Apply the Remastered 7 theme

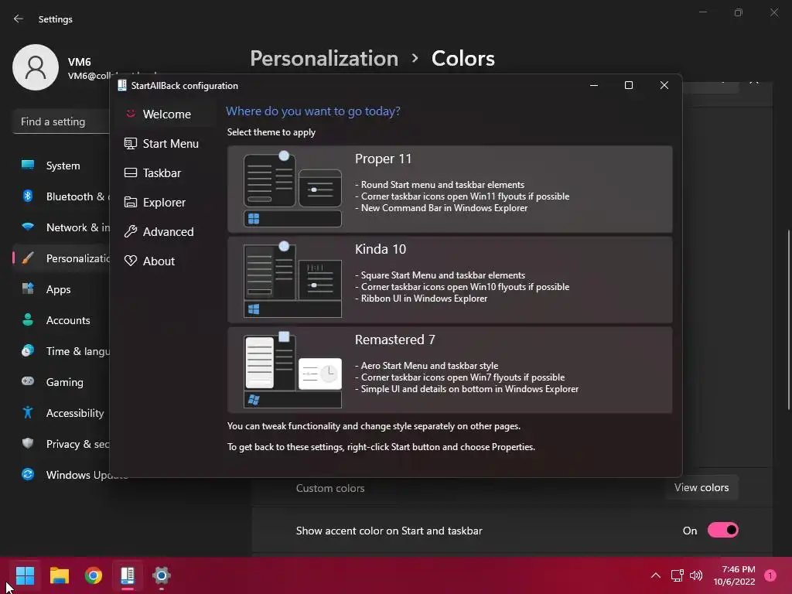pyautogui.click(x=449, y=370)
